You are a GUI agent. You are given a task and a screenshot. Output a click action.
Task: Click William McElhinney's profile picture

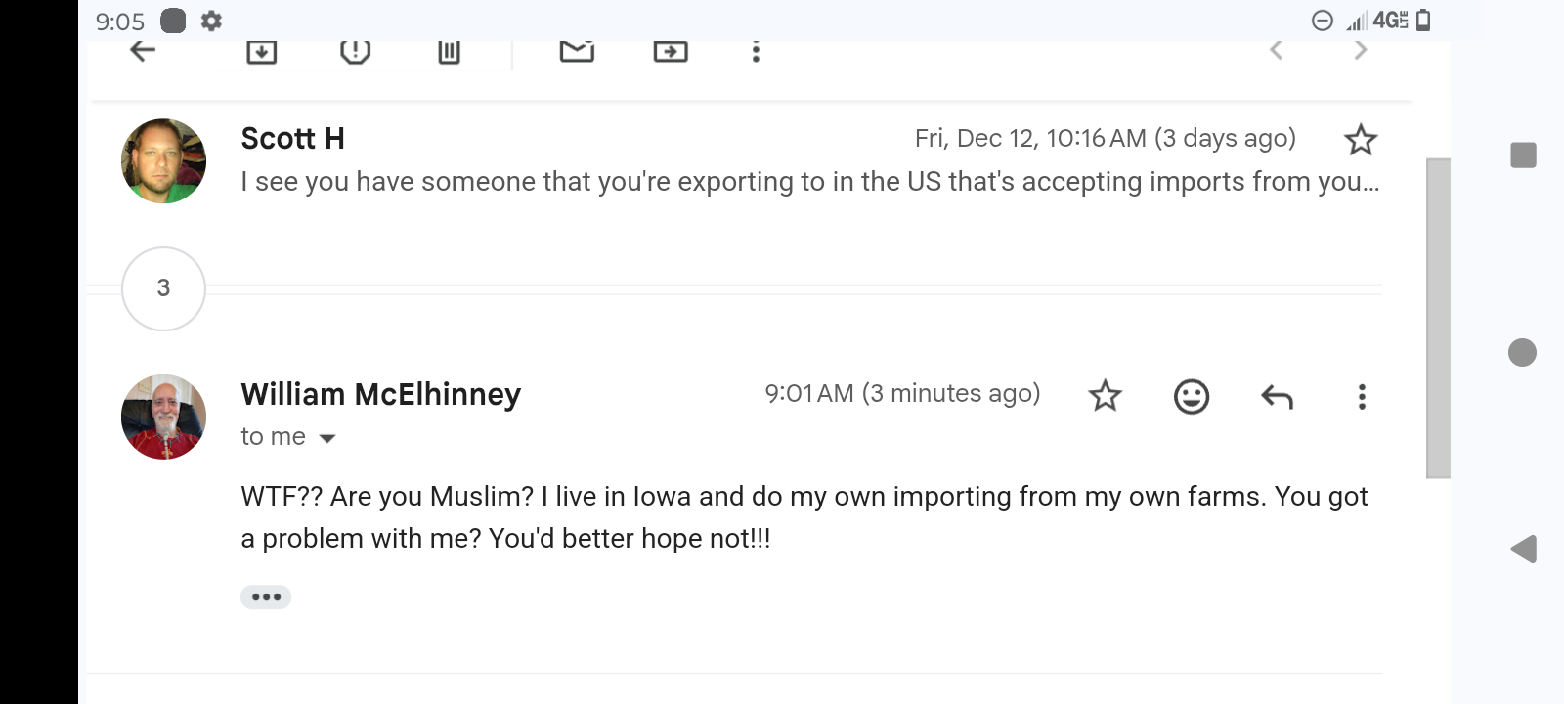coord(163,417)
